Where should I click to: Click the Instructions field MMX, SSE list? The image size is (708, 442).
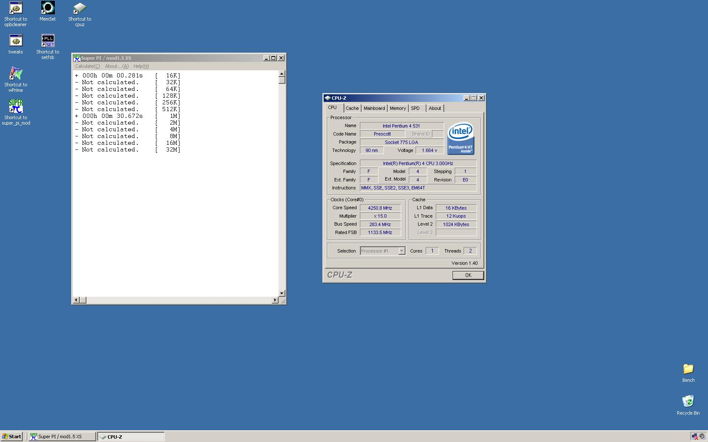pyautogui.click(x=418, y=188)
